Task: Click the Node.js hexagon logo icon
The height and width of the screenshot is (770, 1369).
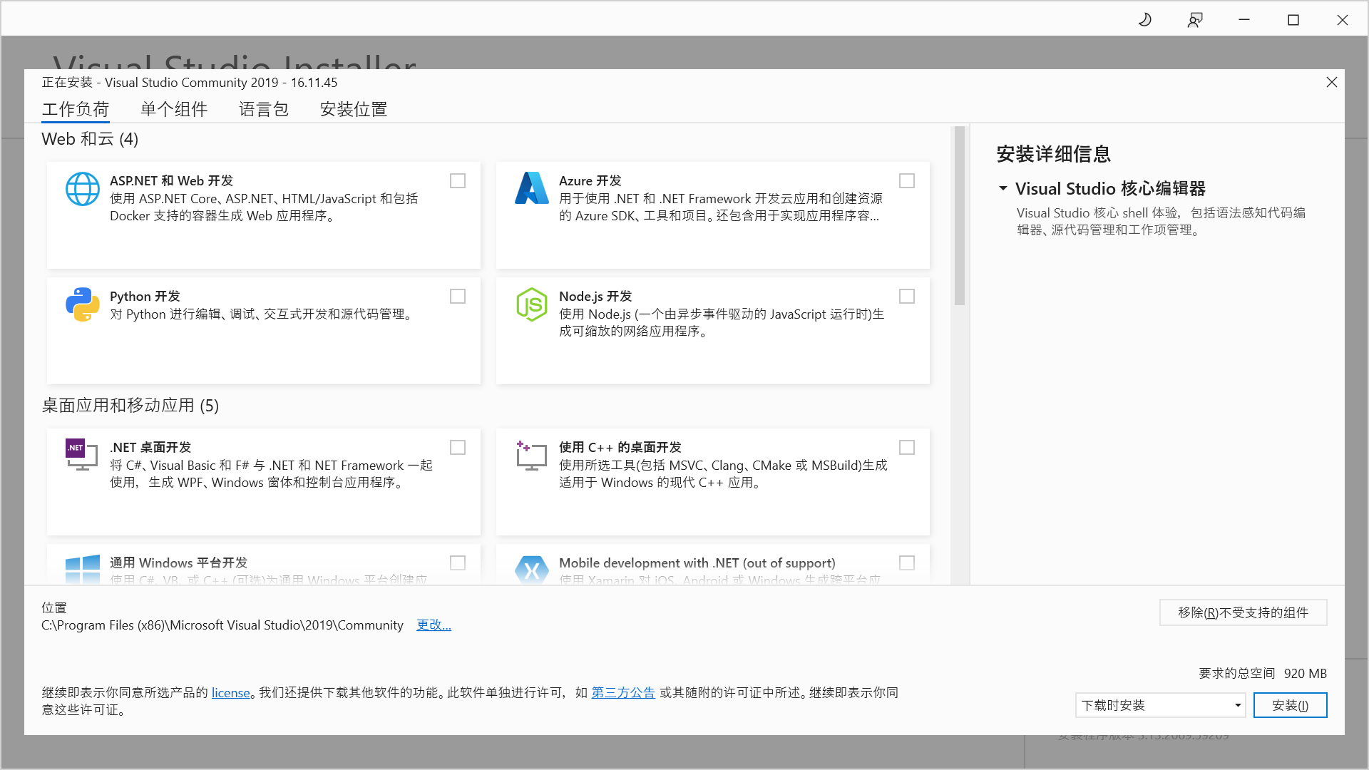Action: click(x=531, y=304)
